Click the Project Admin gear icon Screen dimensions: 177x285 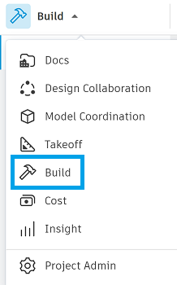[x=27, y=266]
